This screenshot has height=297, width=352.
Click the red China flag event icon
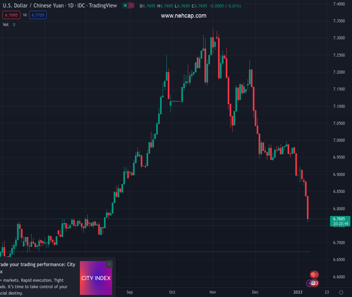314,275
